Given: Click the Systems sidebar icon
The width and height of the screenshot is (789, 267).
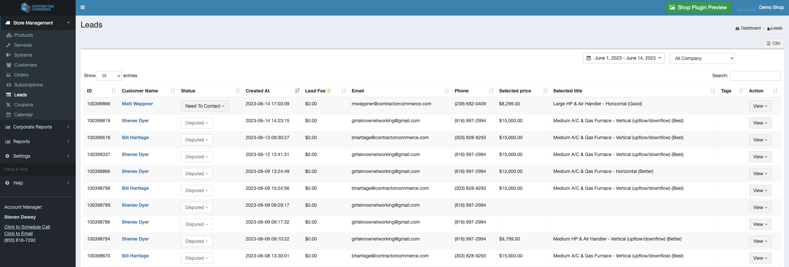Looking at the screenshot, I should coord(9,55).
